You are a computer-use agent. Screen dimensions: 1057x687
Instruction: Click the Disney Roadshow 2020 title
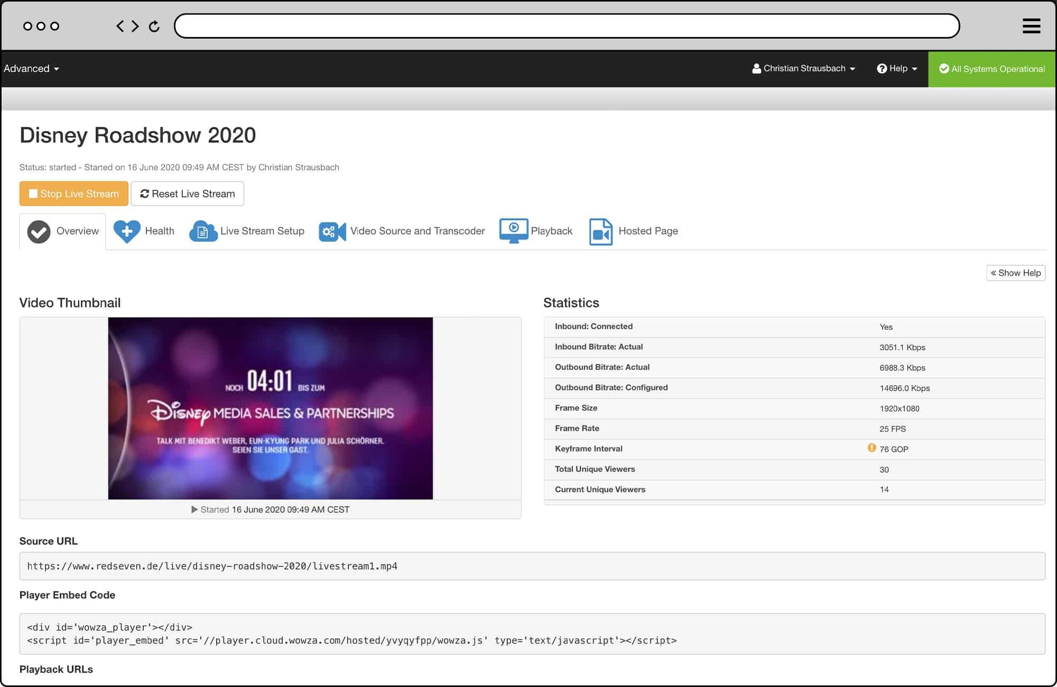point(138,135)
